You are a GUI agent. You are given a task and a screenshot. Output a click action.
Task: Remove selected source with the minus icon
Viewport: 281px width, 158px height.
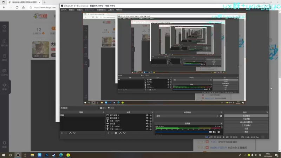point(112,133)
